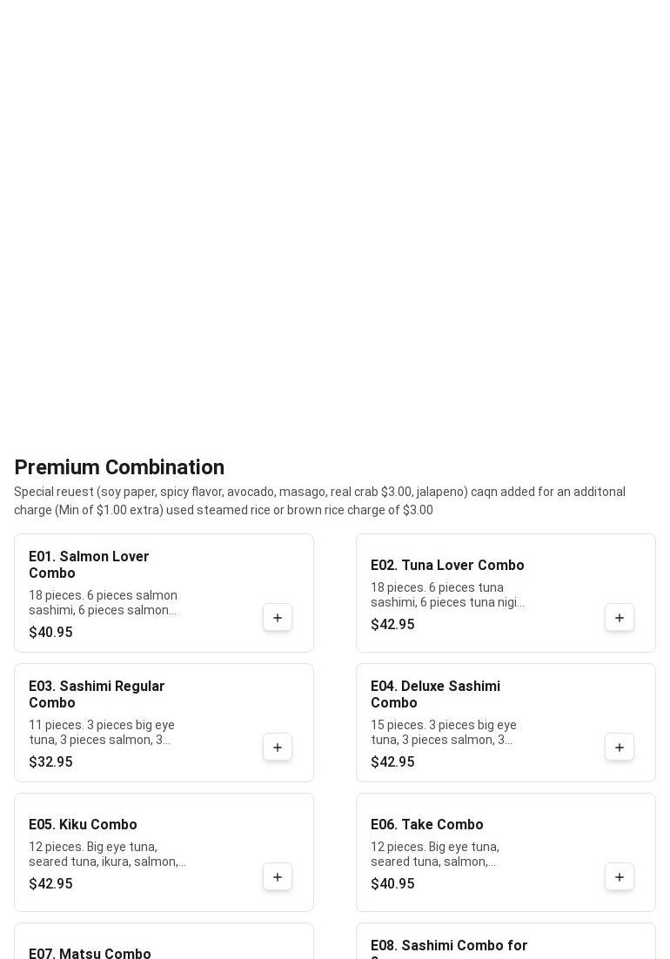Select the E04. Deluxe Sashimi Combo title
Screen dimensions: 670x959
click(435, 694)
